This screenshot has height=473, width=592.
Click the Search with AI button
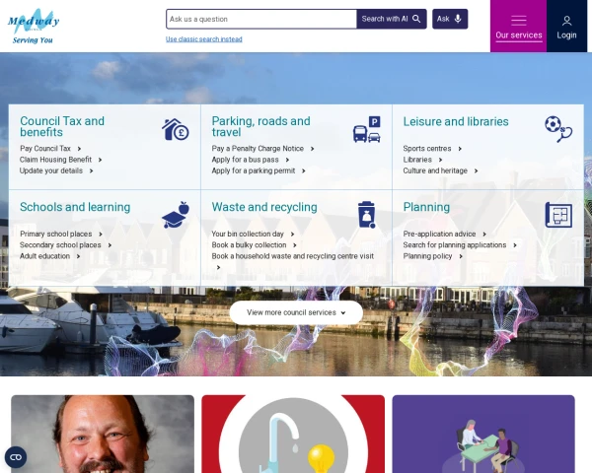pyautogui.click(x=392, y=19)
